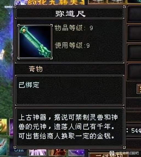This screenshot has height=157, width=141.
Task: Click the 奇物 item category label
Action: 36,69
